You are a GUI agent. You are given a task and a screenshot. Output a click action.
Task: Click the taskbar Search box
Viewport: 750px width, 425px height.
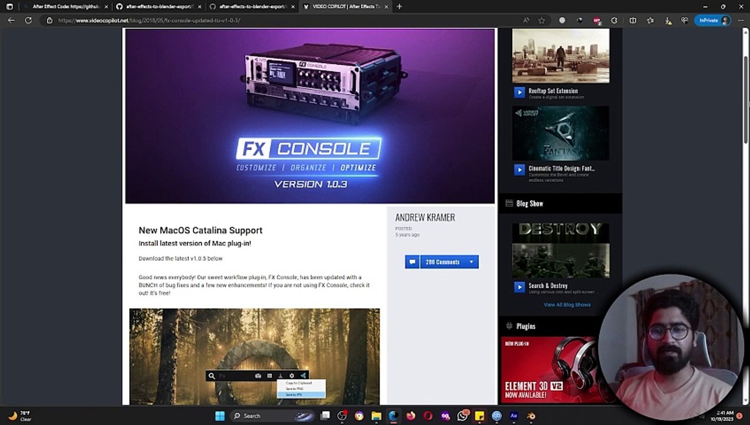[x=274, y=416]
